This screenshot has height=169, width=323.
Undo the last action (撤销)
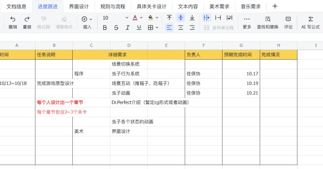tap(13, 22)
